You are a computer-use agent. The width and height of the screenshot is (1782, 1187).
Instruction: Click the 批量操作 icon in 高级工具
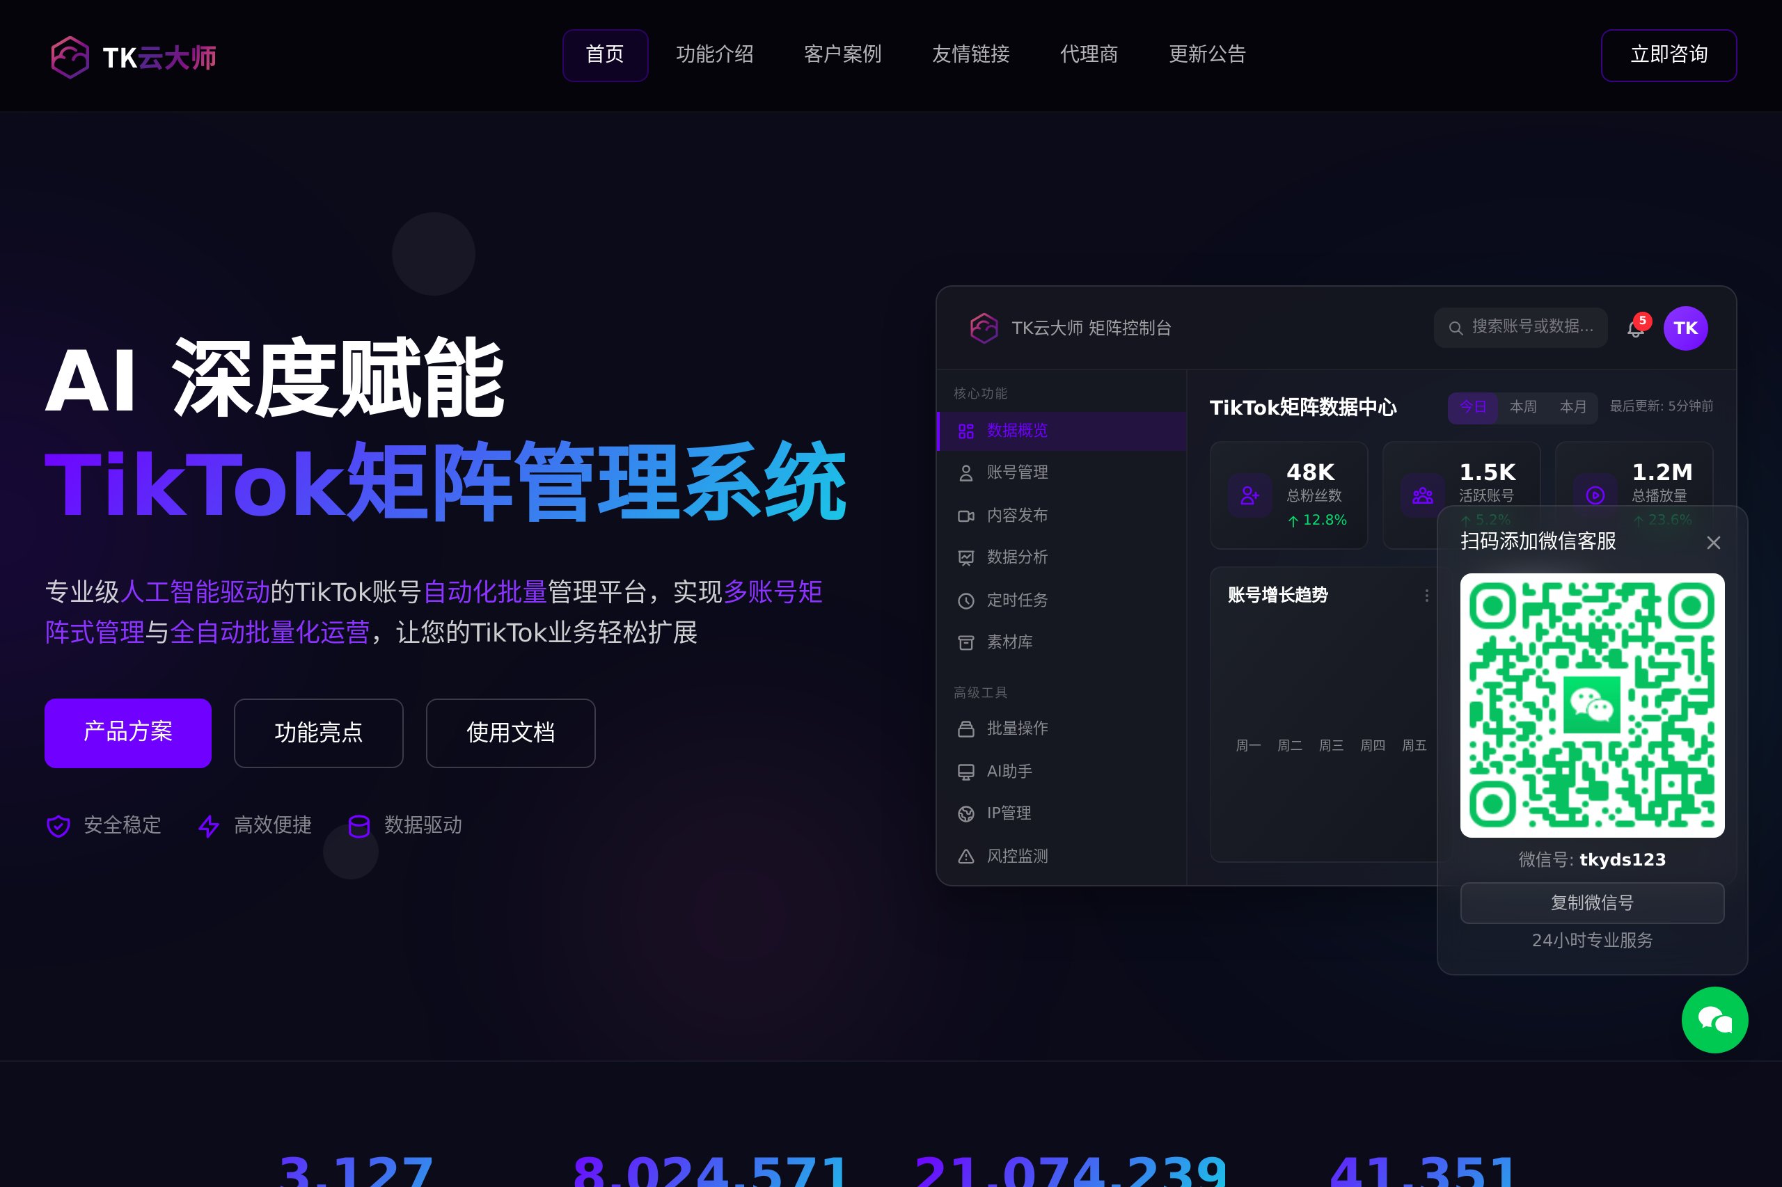point(965,729)
